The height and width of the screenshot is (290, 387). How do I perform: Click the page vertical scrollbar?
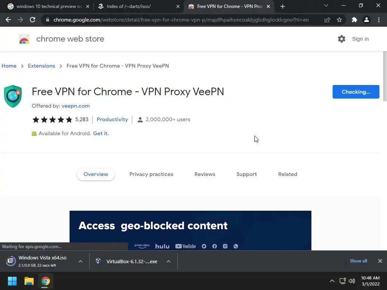[x=385, y=76]
